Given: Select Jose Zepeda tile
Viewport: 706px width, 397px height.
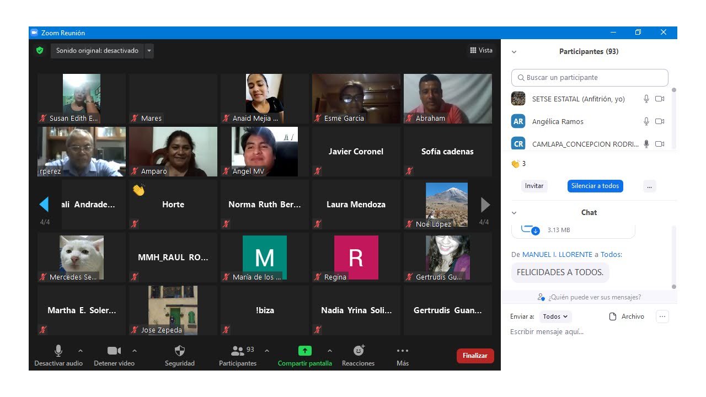Looking at the screenshot, I should 173,310.
